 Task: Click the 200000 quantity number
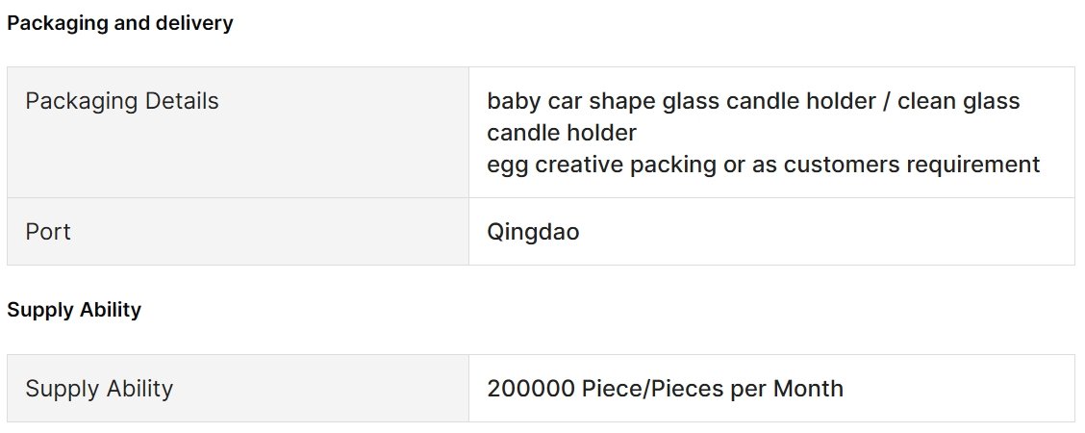(531, 389)
